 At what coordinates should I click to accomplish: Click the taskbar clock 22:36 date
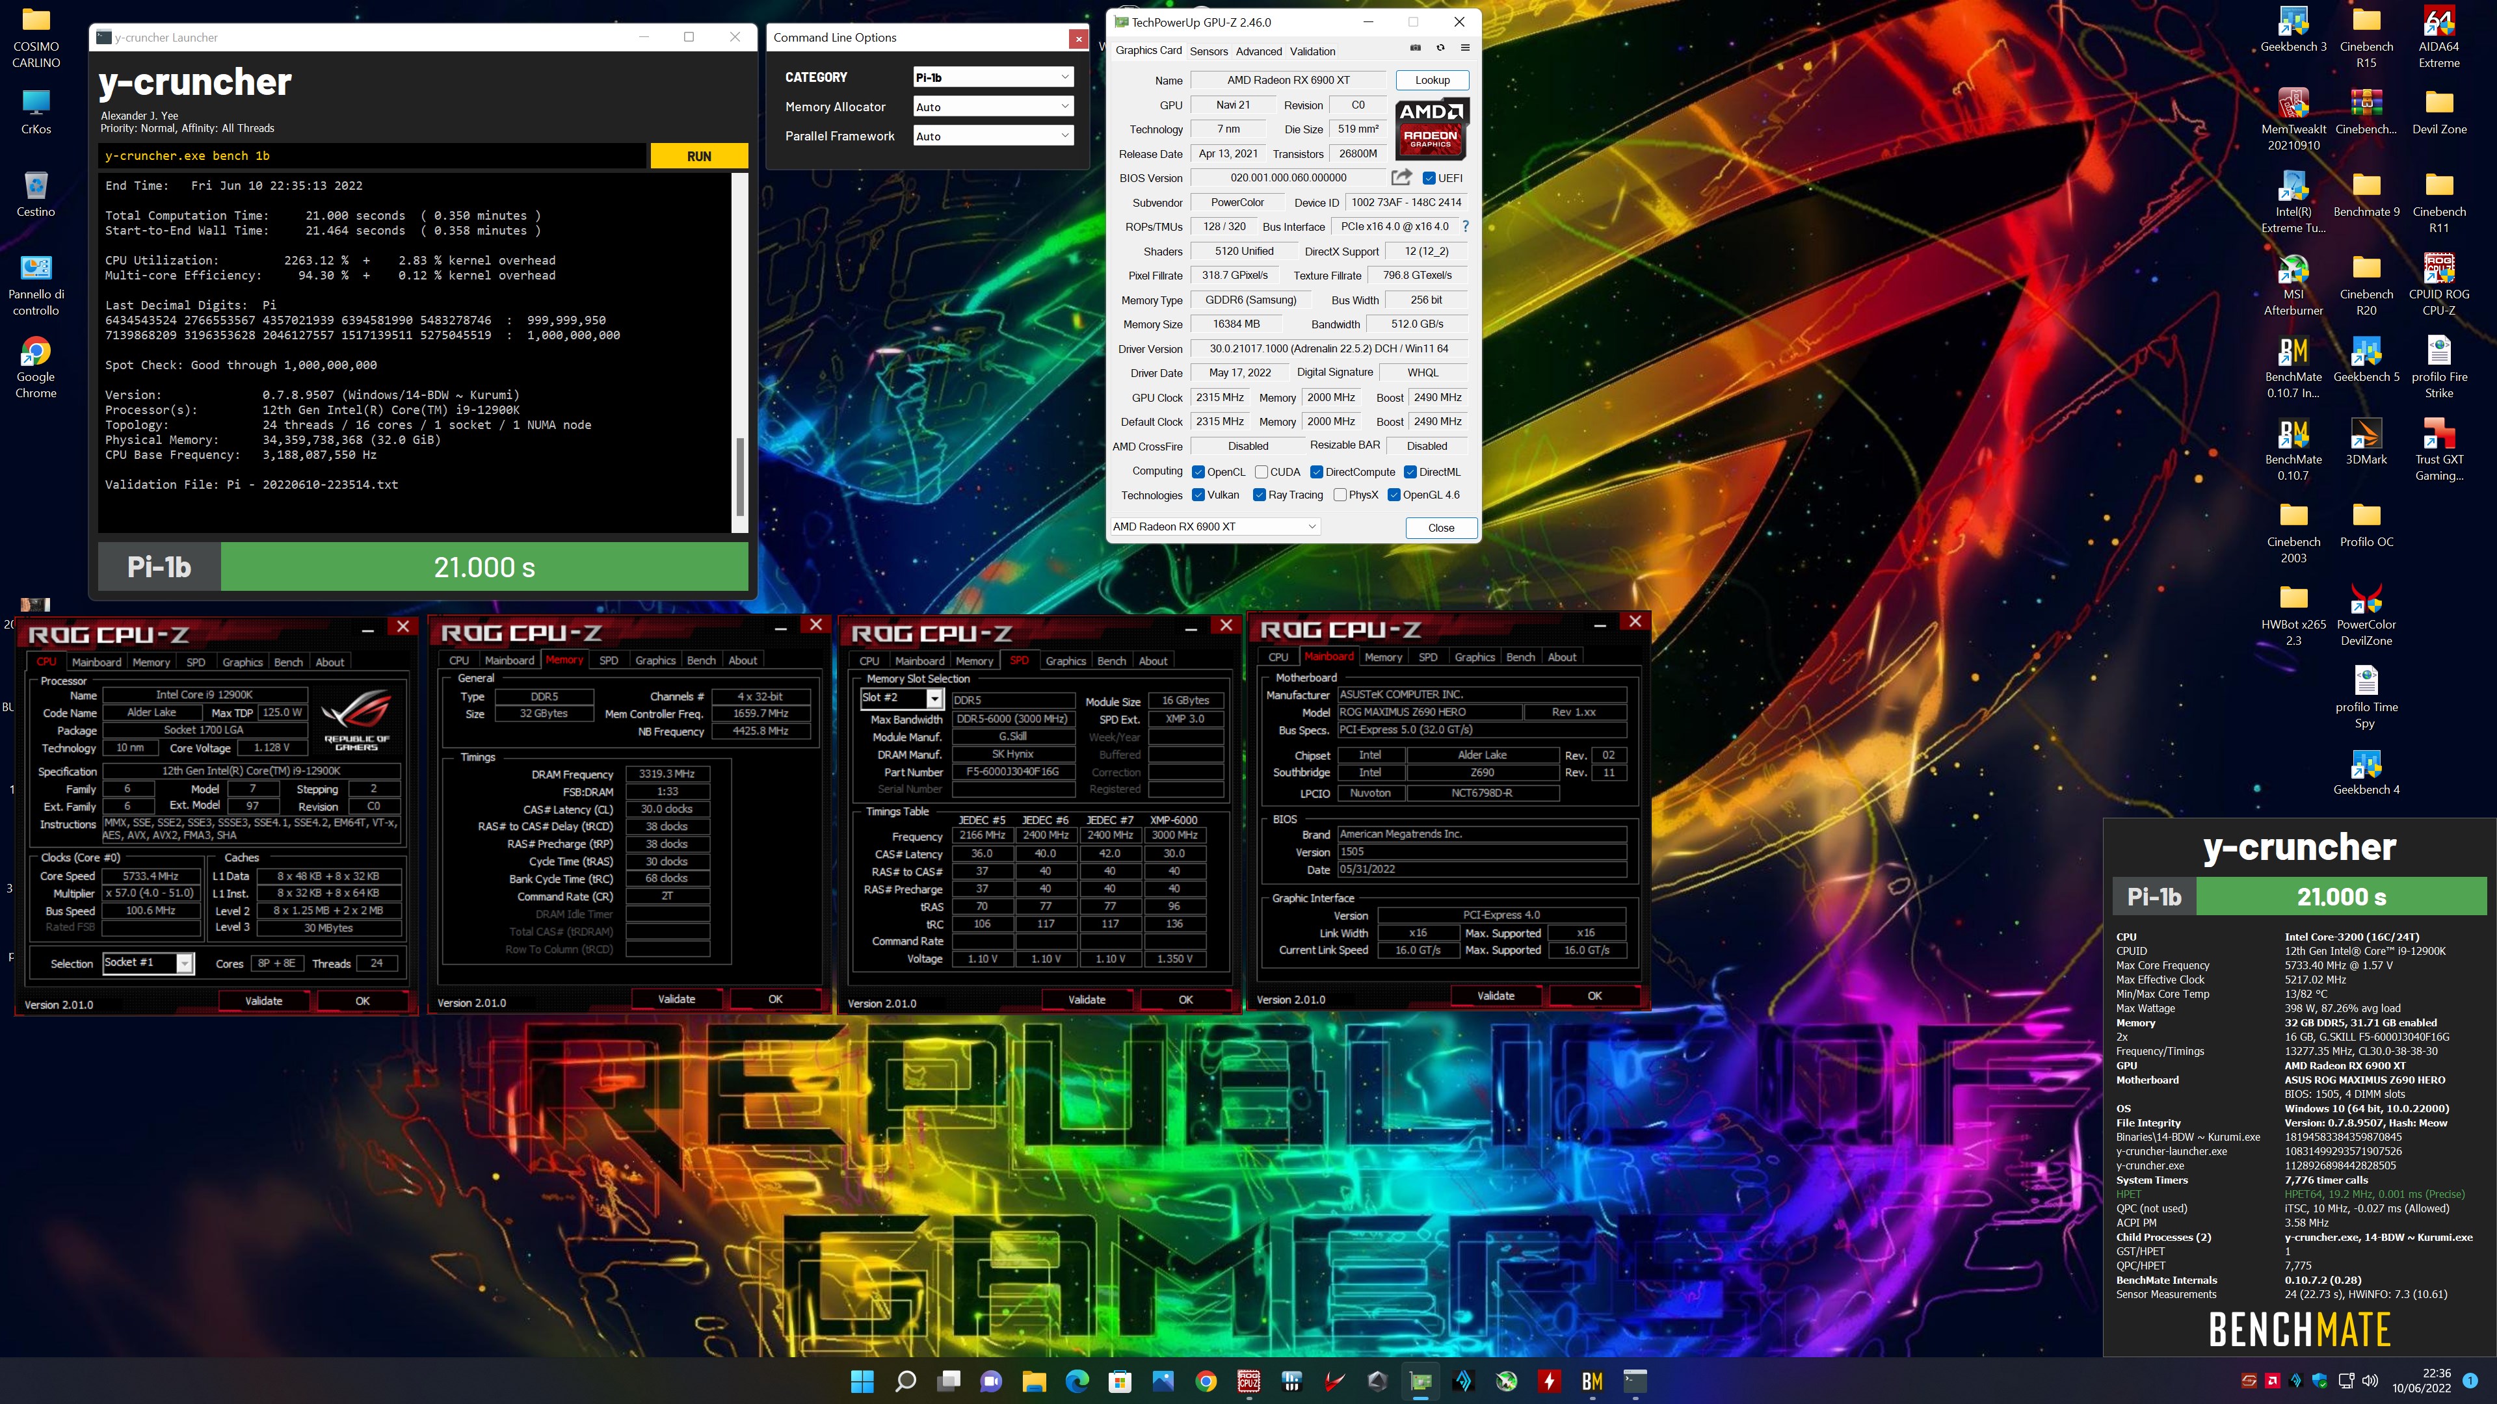pos(2420,1381)
